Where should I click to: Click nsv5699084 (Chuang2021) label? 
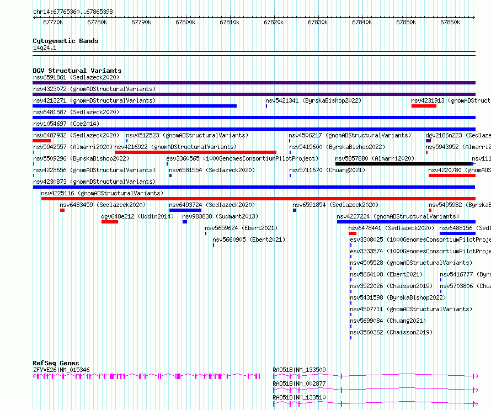pos(388,321)
